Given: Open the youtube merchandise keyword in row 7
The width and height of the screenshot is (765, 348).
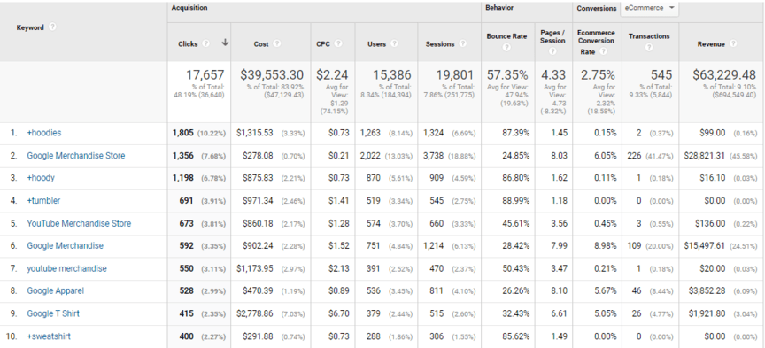Looking at the screenshot, I should [66, 268].
